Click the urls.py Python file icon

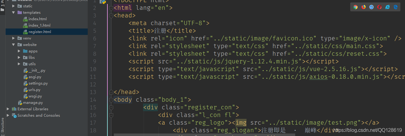pos(26,90)
